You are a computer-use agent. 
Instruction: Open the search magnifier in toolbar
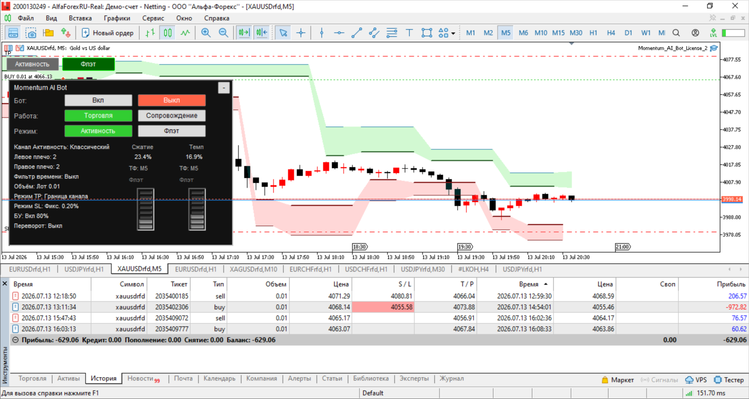click(676, 33)
